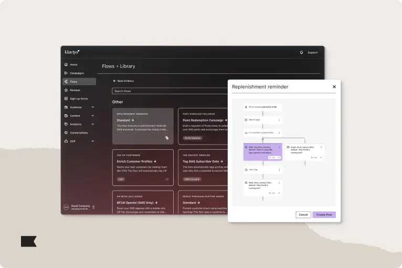This screenshot has width=402, height=268.
Task: Click the Sign-up forms icon
Action: click(66, 98)
